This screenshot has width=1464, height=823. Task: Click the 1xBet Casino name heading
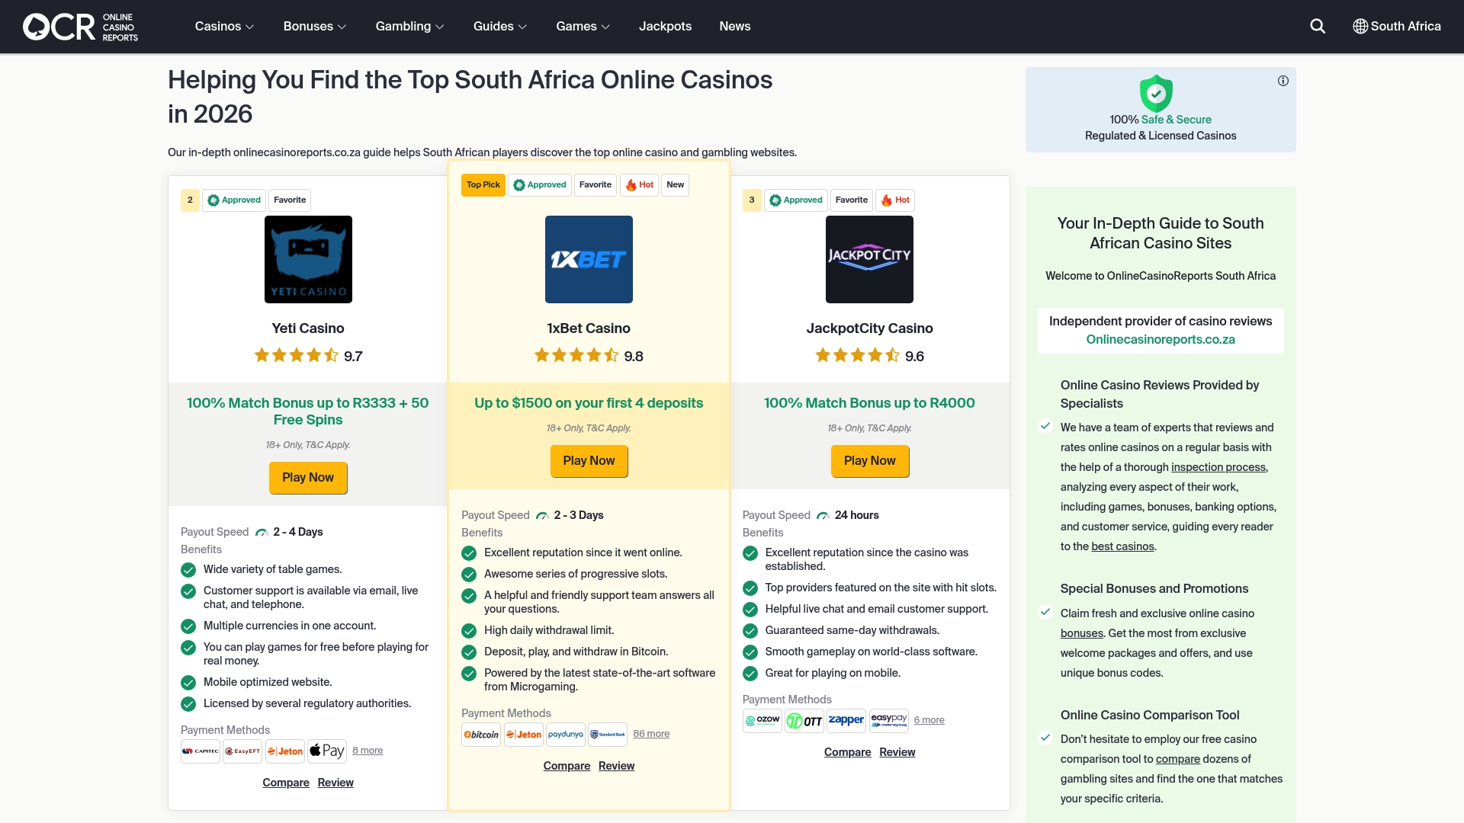(x=589, y=328)
